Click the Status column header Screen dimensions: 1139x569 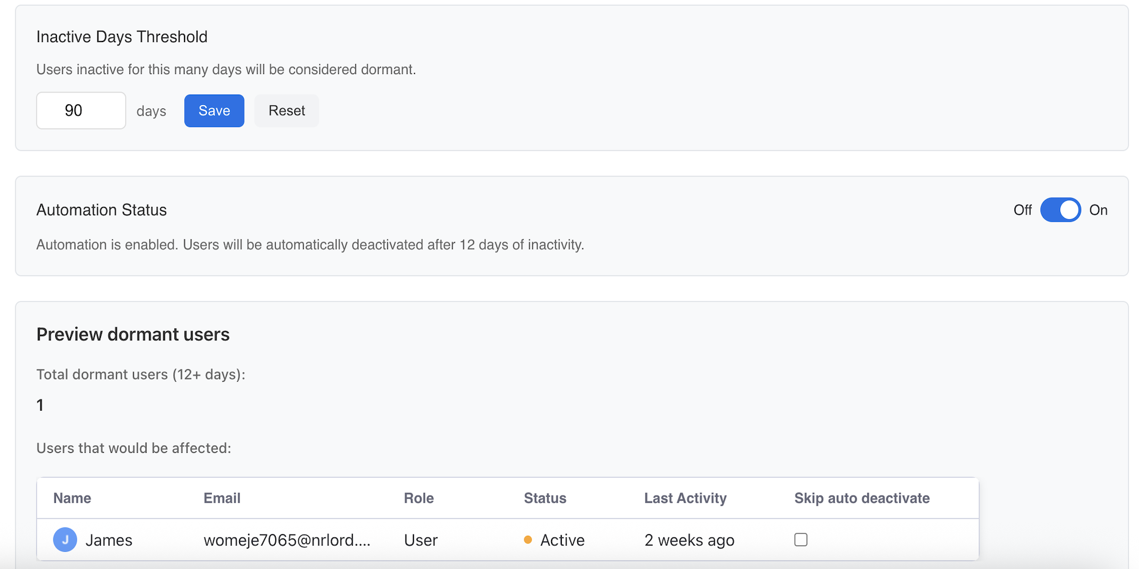coord(545,498)
